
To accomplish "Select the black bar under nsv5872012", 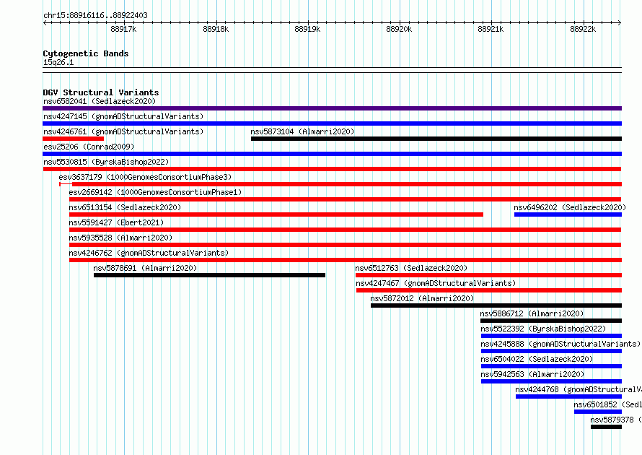I will tap(496, 305).
